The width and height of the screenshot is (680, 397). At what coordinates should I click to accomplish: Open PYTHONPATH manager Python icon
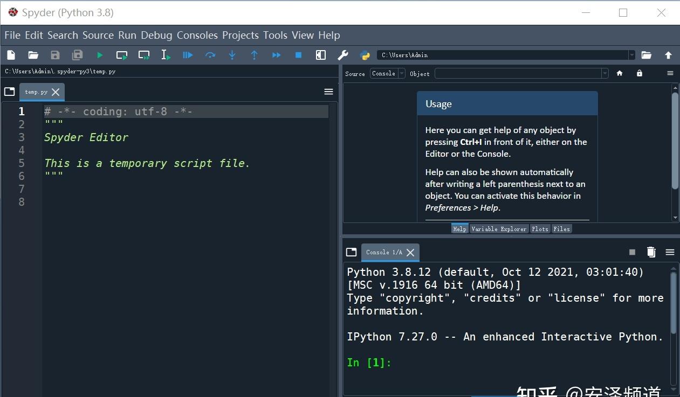[365, 55]
